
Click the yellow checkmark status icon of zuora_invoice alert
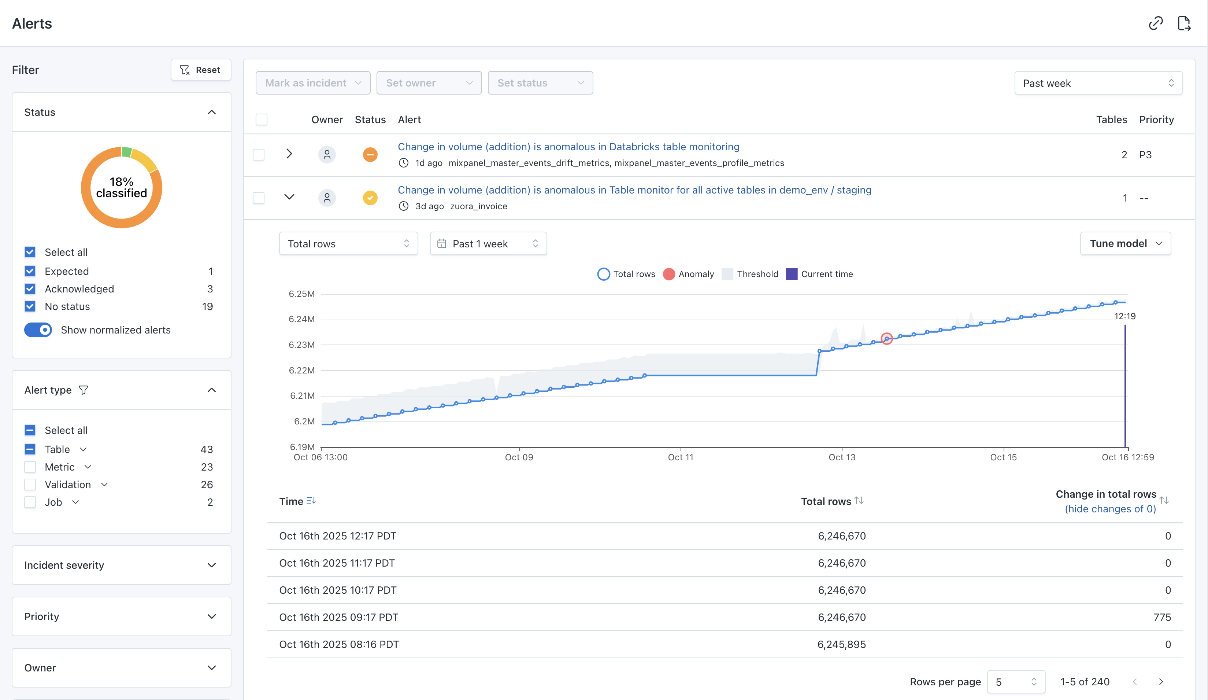tap(370, 198)
